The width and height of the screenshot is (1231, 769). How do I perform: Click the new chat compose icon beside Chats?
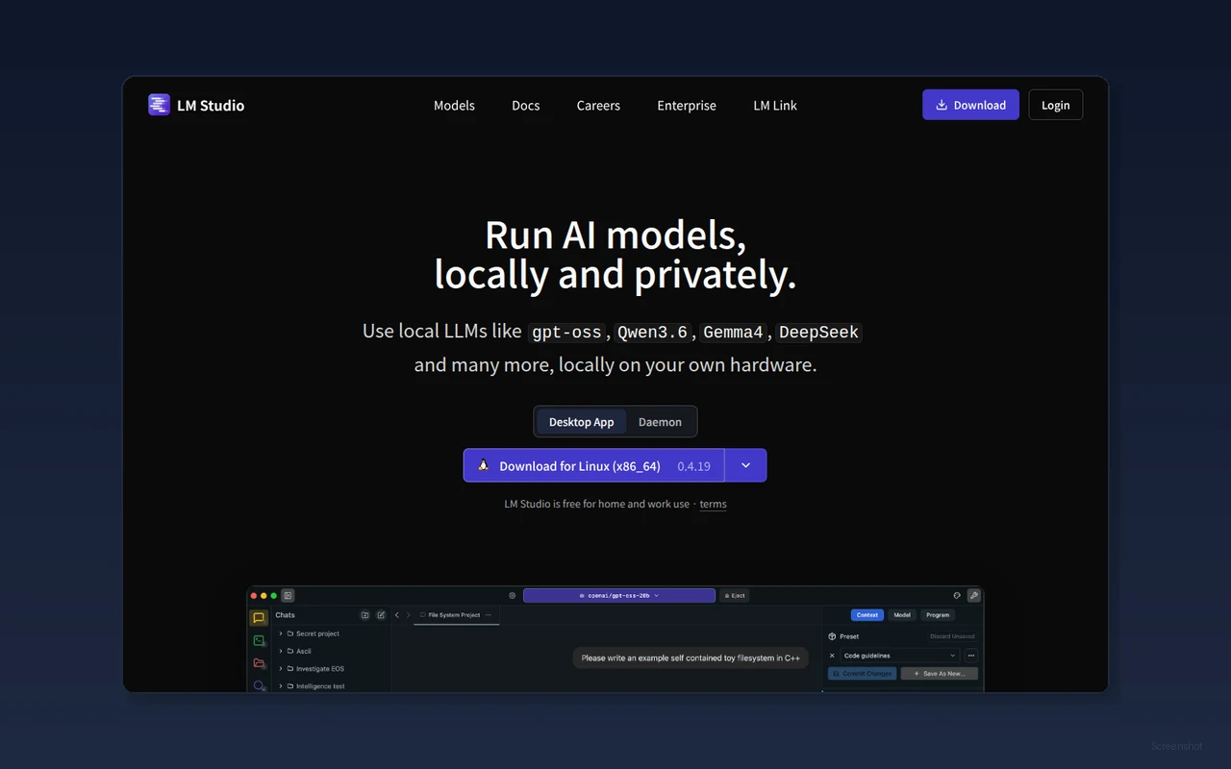381,615
